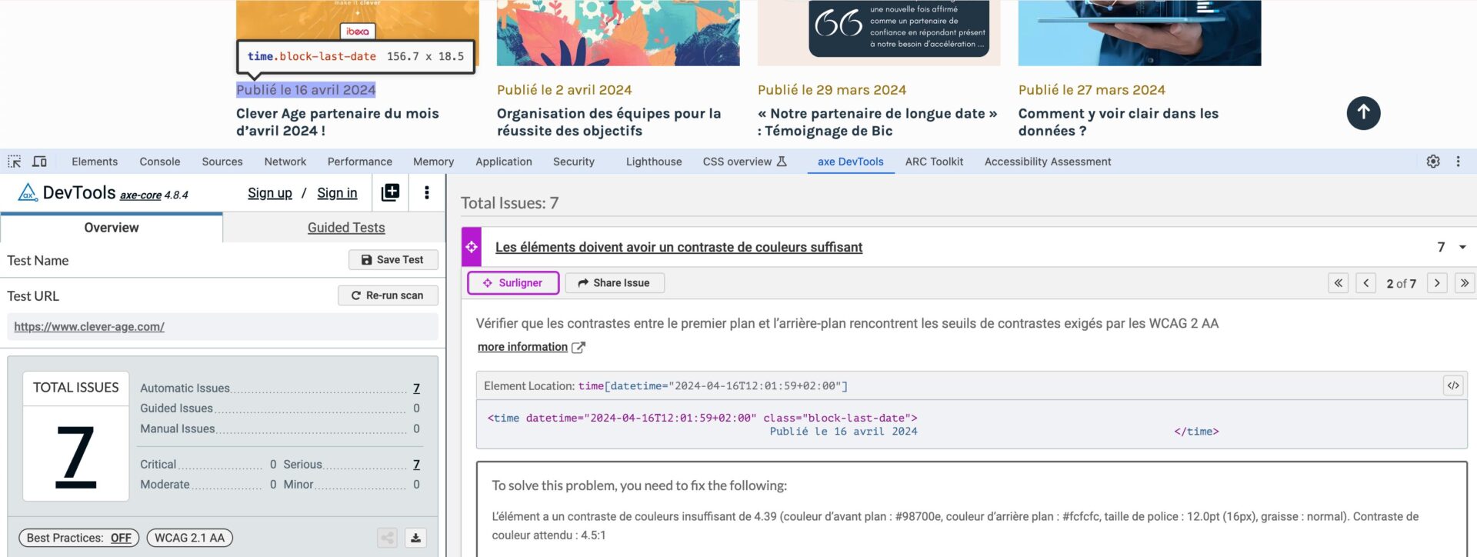Viewport: 1477px width, 557px height.
Task: Go to the previous issue
Action: (x=1366, y=283)
